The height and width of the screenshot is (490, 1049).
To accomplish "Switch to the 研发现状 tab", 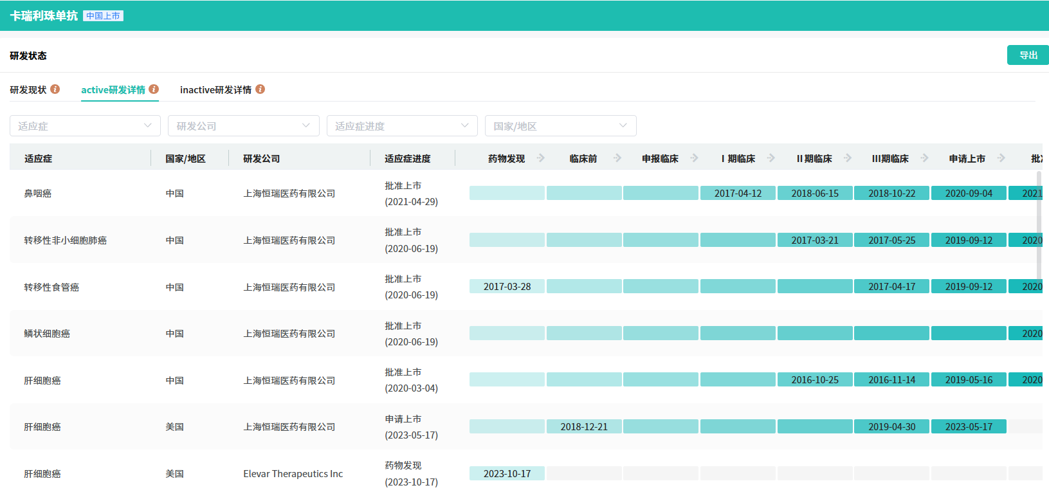I will pos(28,90).
